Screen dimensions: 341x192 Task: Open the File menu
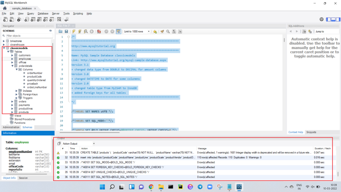4,14
